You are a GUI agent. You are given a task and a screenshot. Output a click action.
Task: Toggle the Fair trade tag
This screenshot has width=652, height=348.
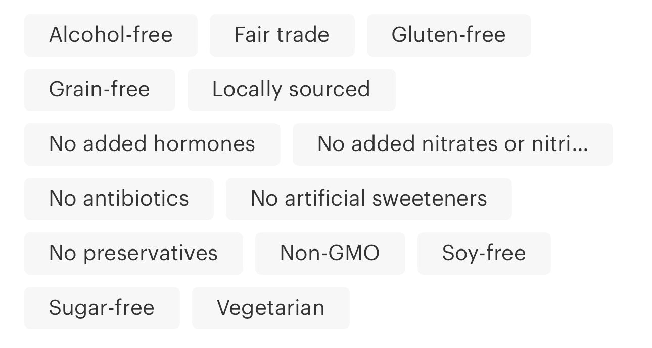click(282, 35)
